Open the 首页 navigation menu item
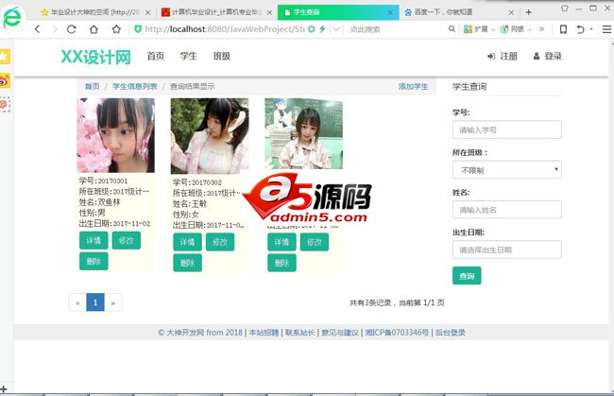 pos(156,56)
